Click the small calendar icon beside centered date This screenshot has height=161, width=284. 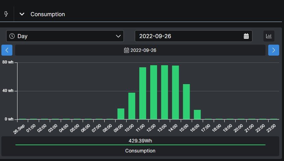[x=127, y=50]
